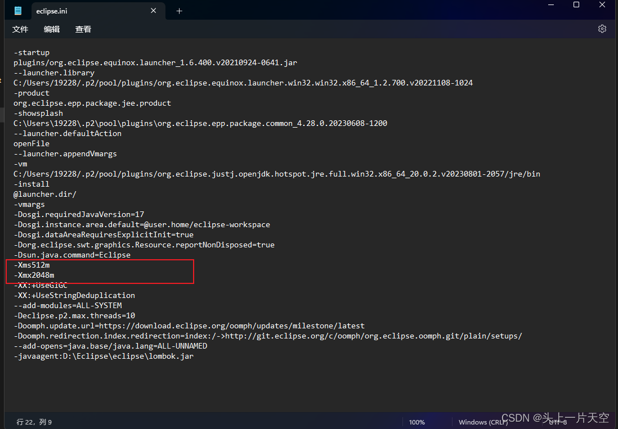Close the eclipse.ini tab
Screen dimensions: 618x429
click(153, 11)
